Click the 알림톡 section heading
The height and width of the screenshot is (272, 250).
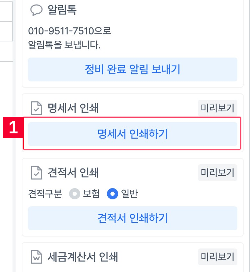coord(62,10)
